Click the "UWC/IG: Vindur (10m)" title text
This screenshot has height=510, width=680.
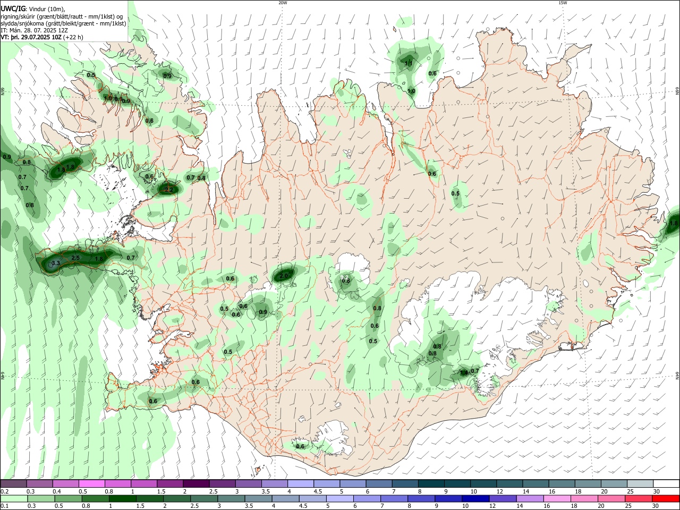pos(32,8)
